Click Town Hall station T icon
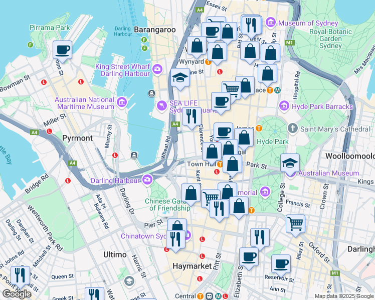Screen dimensions: 375x300 (220, 164)
